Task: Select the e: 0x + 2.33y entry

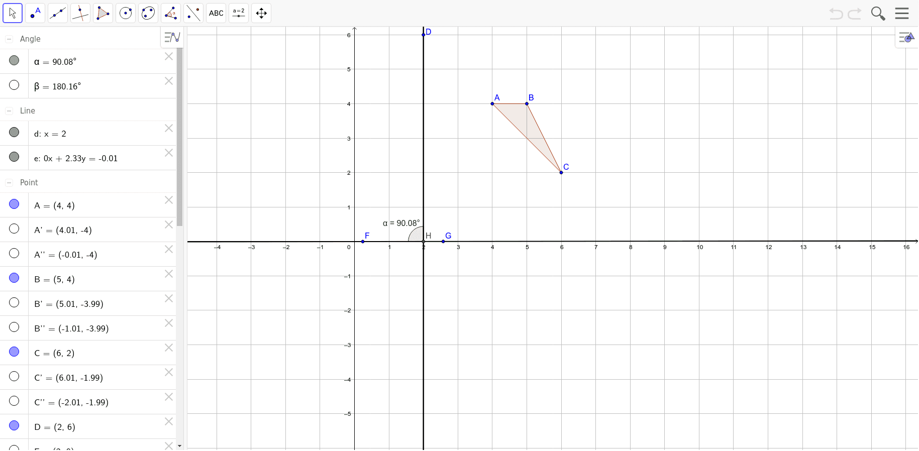Action: click(88, 158)
